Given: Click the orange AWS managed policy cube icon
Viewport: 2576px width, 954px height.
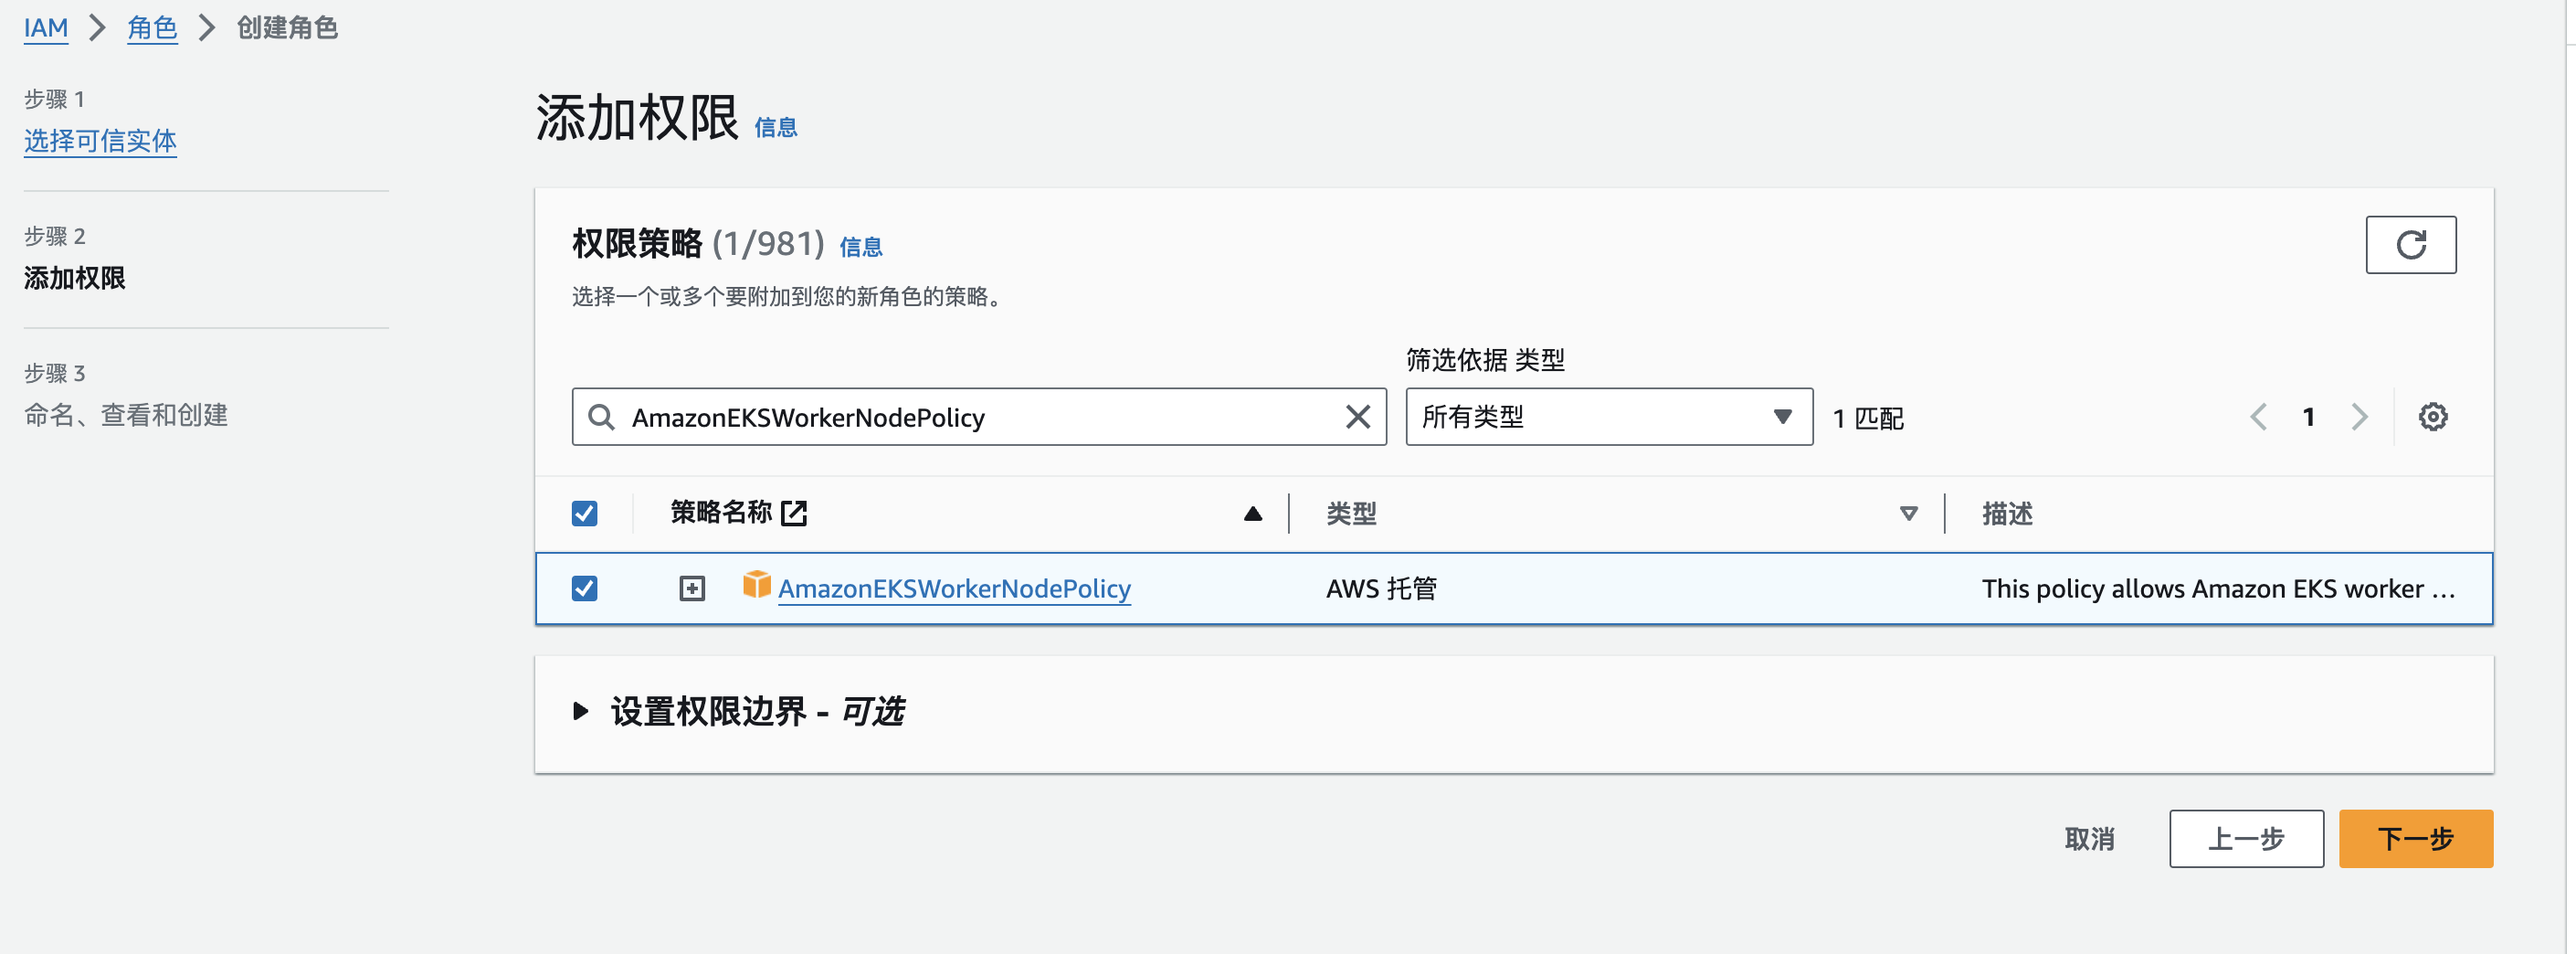Looking at the screenshot, I should [757, 585].
